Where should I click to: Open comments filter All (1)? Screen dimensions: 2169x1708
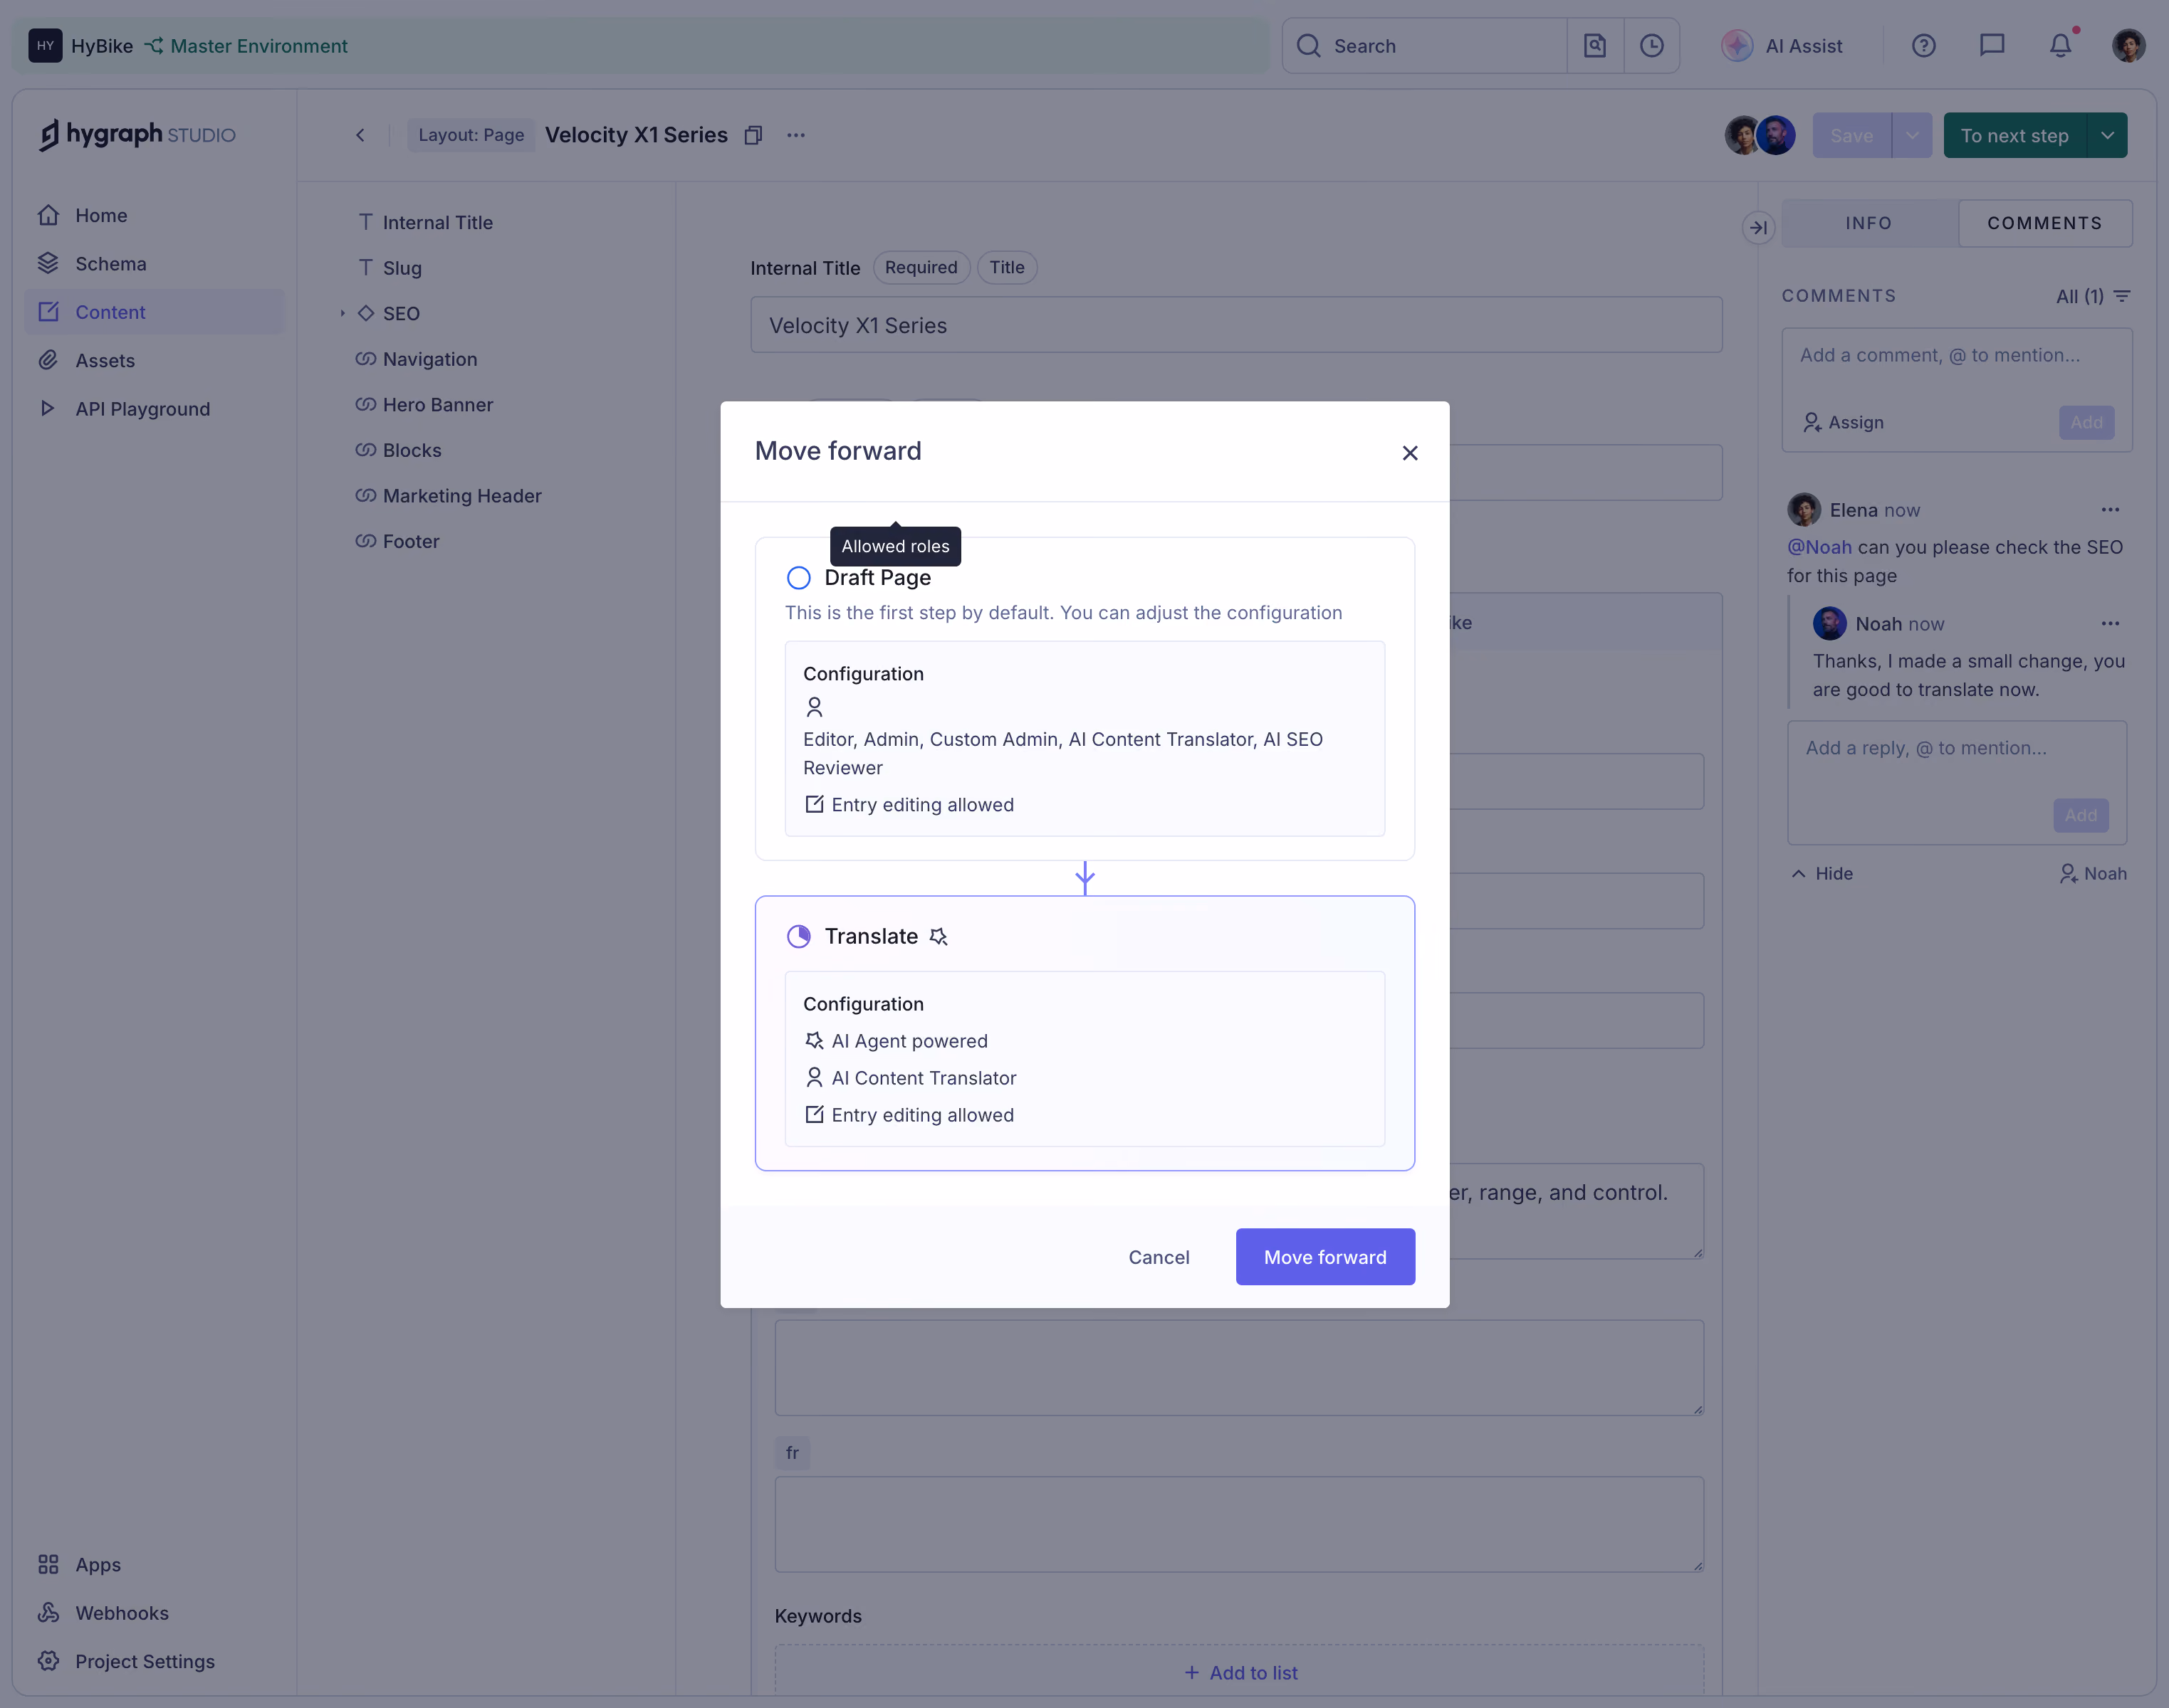click(x=2093, y=296)
